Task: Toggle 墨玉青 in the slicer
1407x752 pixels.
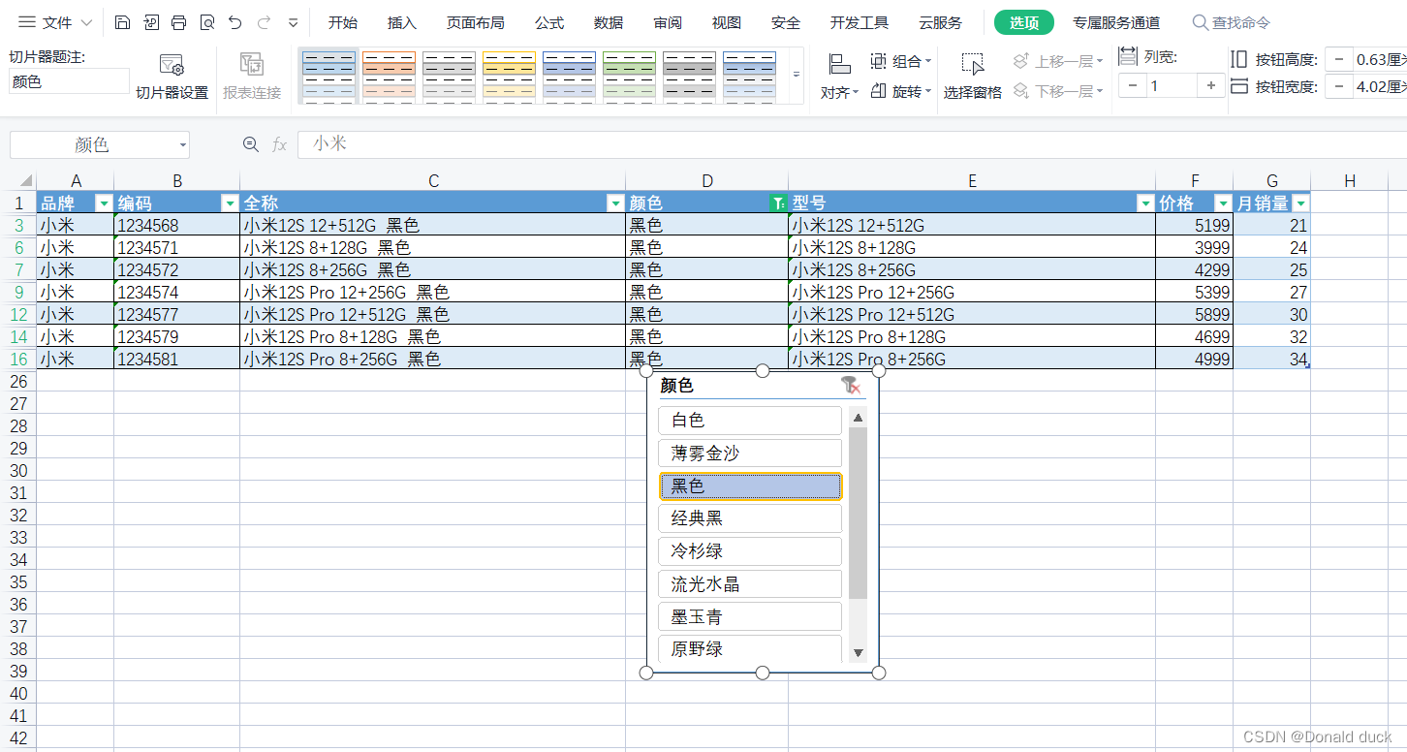Action: coord(749,616)
